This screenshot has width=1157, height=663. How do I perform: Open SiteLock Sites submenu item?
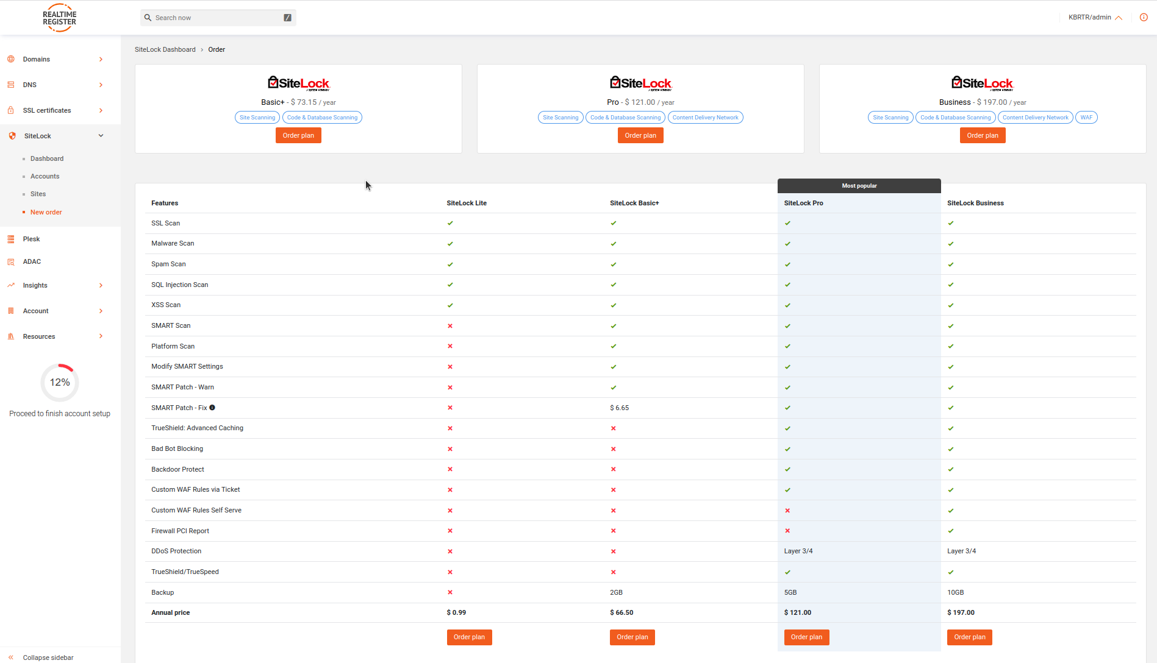click(x=38, y=194)
